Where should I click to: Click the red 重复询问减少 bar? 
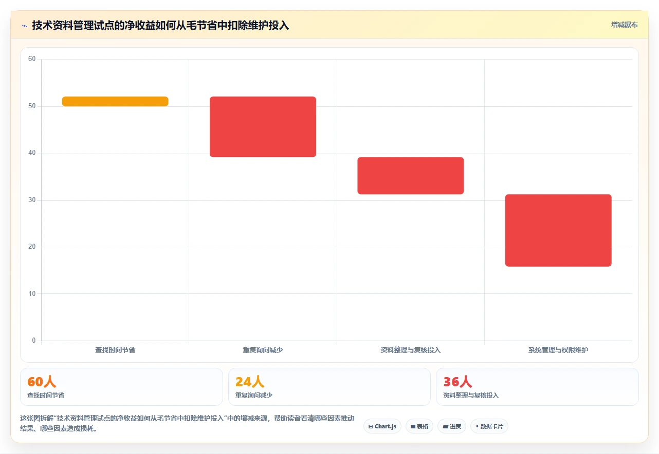click(263, 127)
